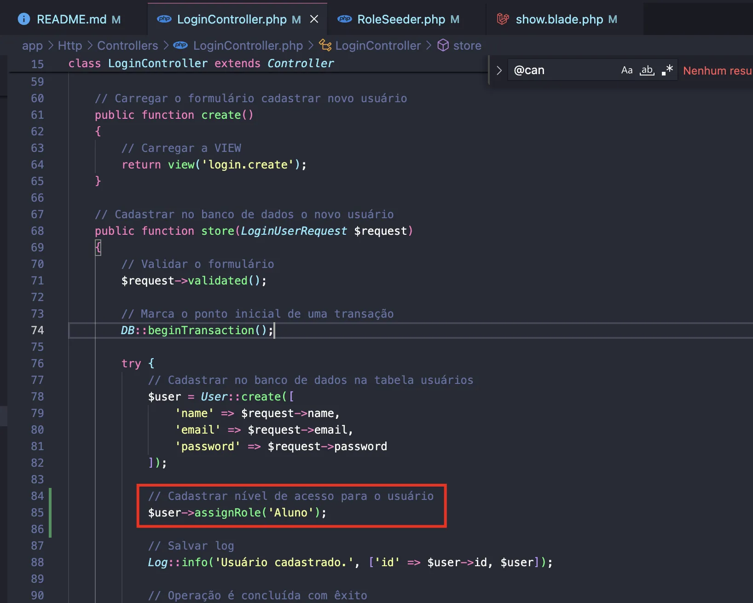This screenshot has height=603, width=753.
Task: Click the Laravel blade icon on show.blade.php tab
Action: [503, 19]
